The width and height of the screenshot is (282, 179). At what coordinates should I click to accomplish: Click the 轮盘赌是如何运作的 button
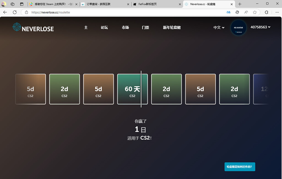coord(240,167)
